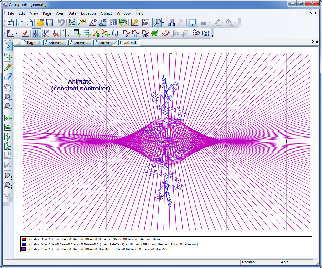This screenshot has height=268, width=322.
Task: Open the axes y-x dropdown arrow
Action: click(x=16, y=33)
